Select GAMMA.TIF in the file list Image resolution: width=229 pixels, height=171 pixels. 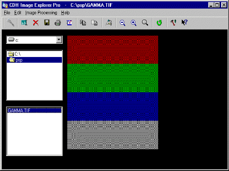(x=19, y=110)
